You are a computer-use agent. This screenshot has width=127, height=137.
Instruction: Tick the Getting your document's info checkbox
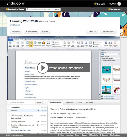coord(9,130)
